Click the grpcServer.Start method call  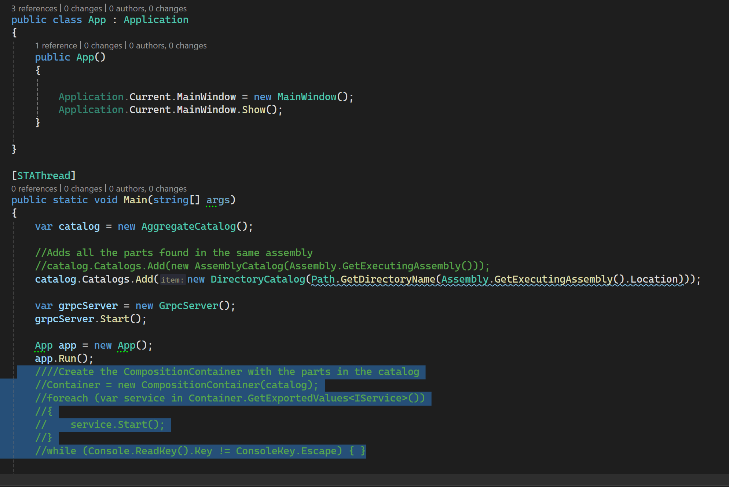[114, 319]
